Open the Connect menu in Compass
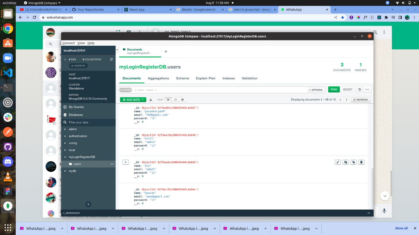The width and height of the screenshot is (419, 235). (x=68, y=43)
